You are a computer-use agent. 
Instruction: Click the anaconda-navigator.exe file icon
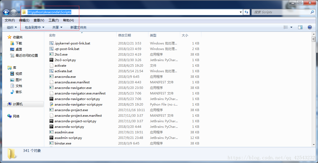[51, 88]
